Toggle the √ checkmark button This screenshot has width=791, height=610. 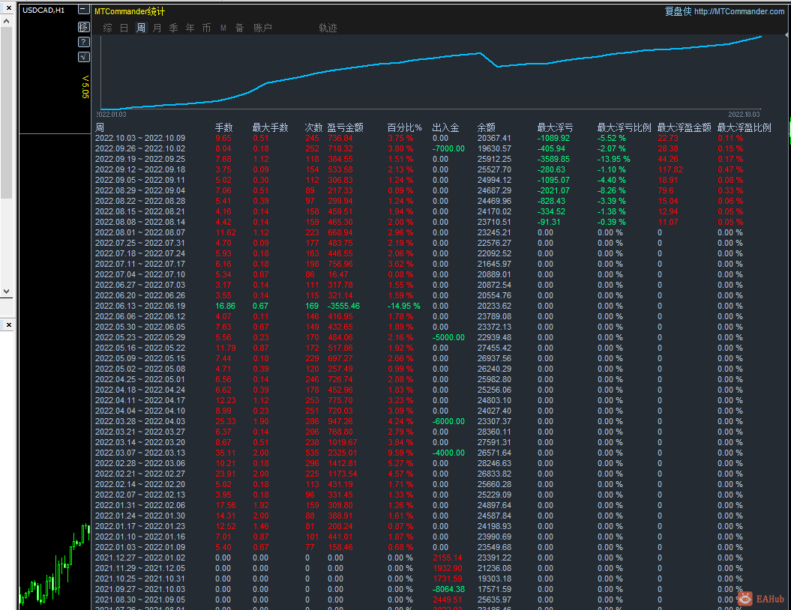83,56
